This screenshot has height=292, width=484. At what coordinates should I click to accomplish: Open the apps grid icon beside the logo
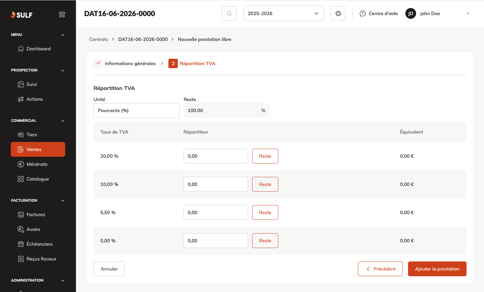(62, 14)
